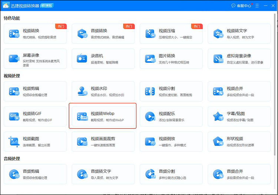Open the 视频转换 video convert icon
This screenshot has height=195, width=278.
14,34
